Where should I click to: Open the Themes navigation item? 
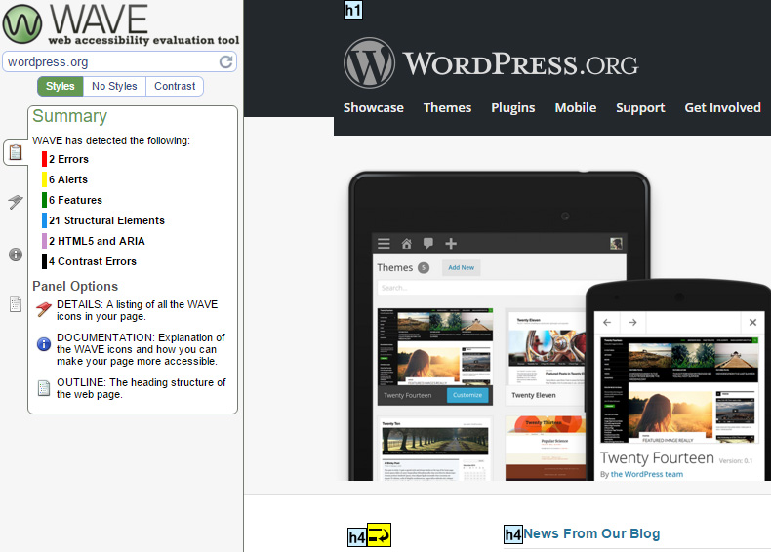point(447,107)
